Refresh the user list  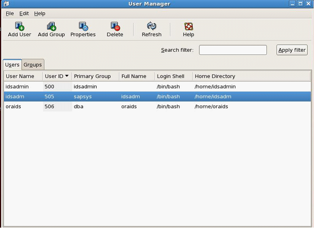tap(151, 27)
